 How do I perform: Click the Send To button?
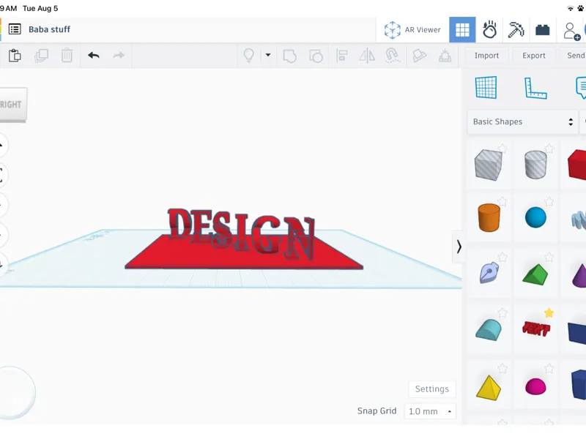573,56
